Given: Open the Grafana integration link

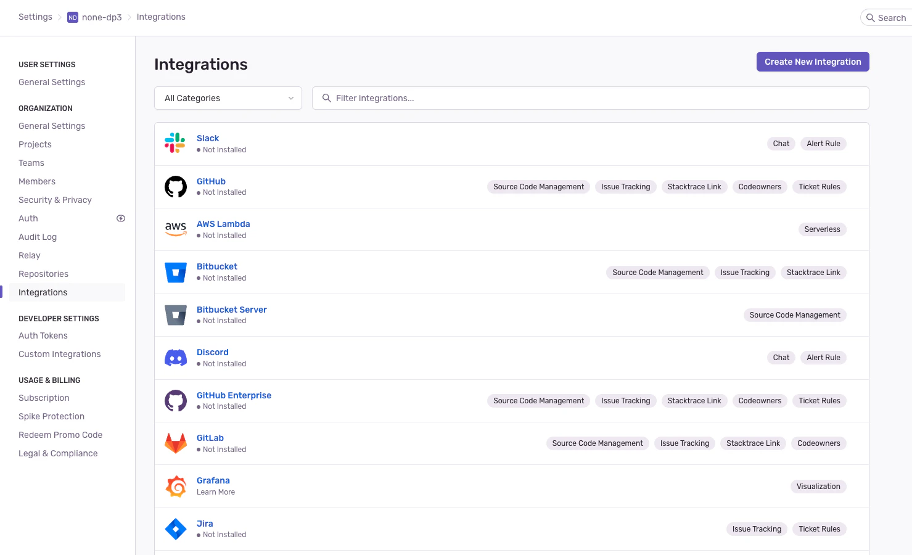Looking at the screenshot, I should point(213,480).
